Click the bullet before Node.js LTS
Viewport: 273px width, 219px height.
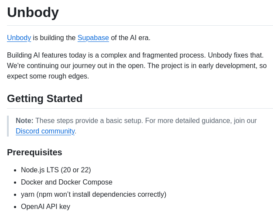[x=15, y=170]
